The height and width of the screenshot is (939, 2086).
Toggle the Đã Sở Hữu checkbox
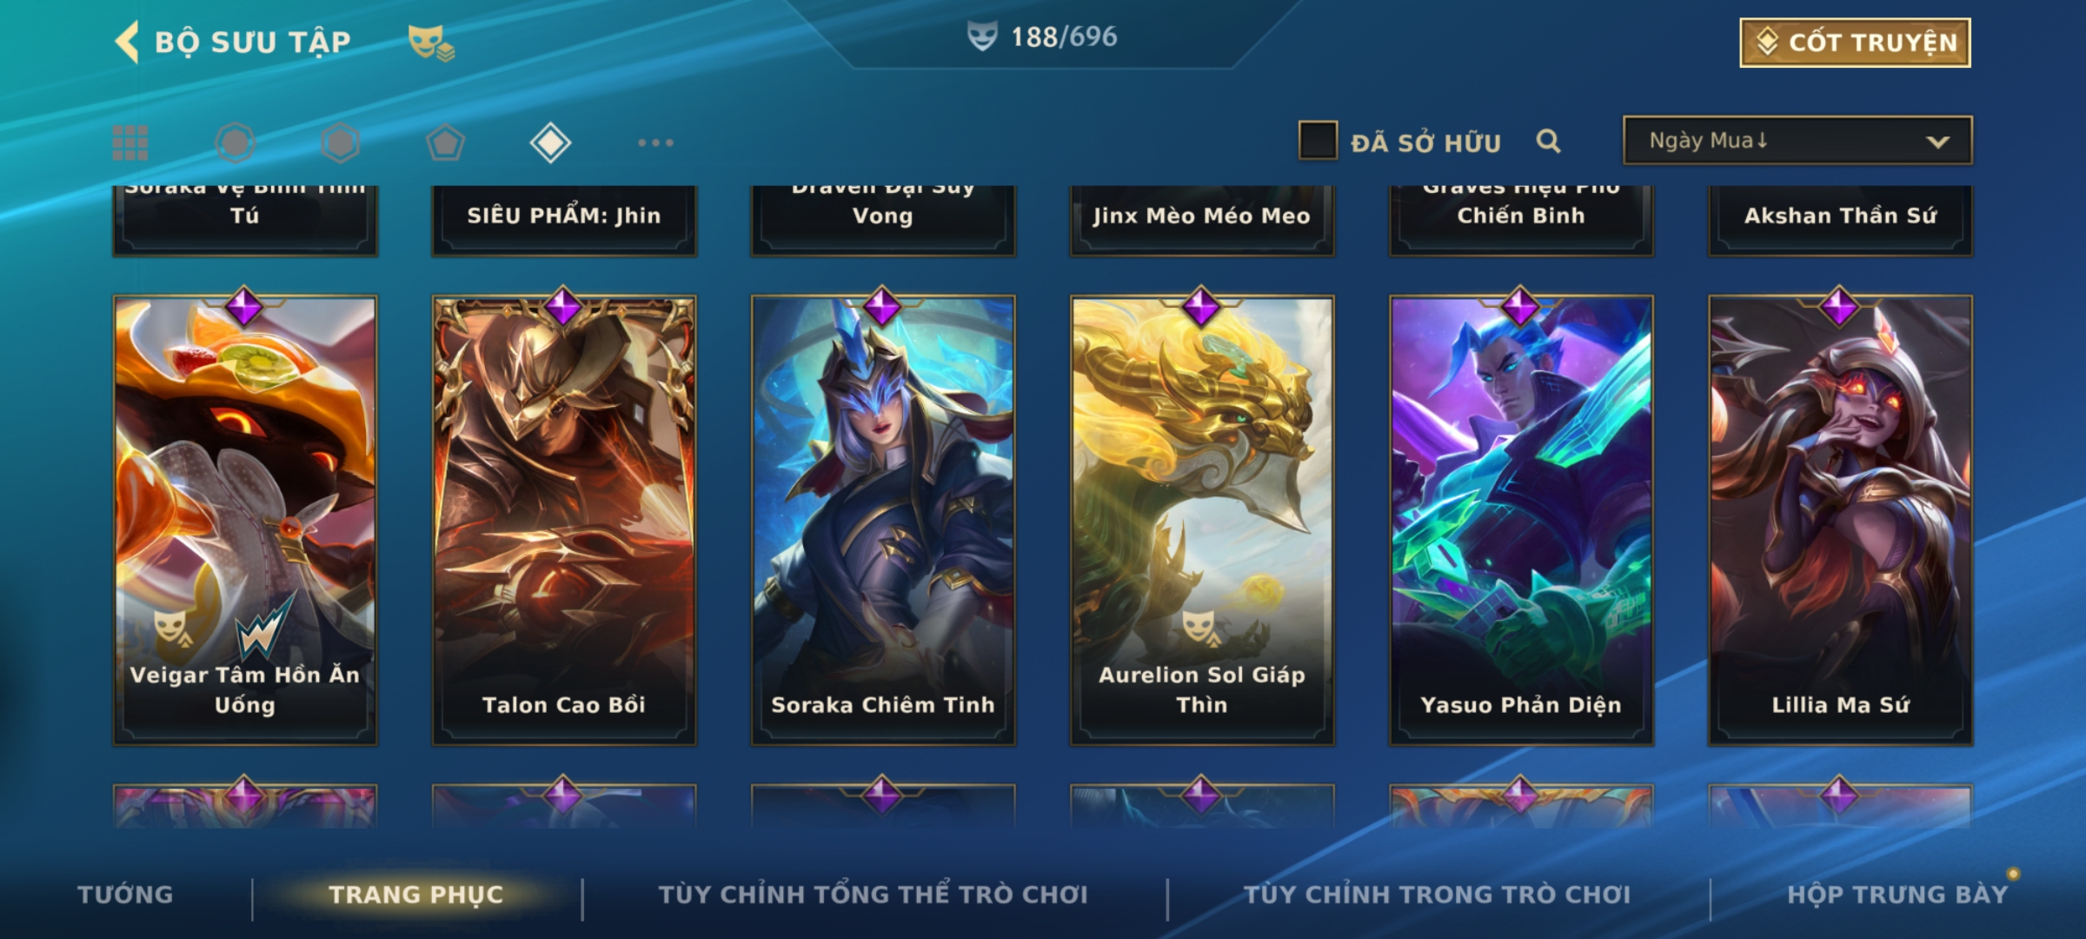pyautogui.click(x=1318, y=141)
